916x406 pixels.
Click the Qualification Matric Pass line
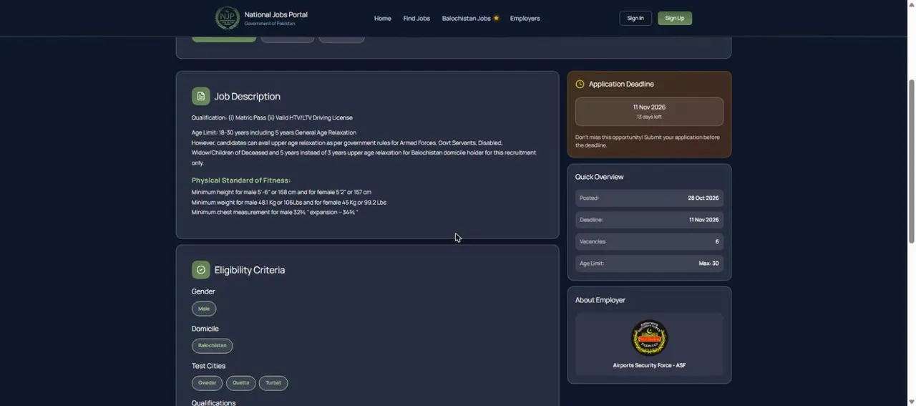(272, 117)
